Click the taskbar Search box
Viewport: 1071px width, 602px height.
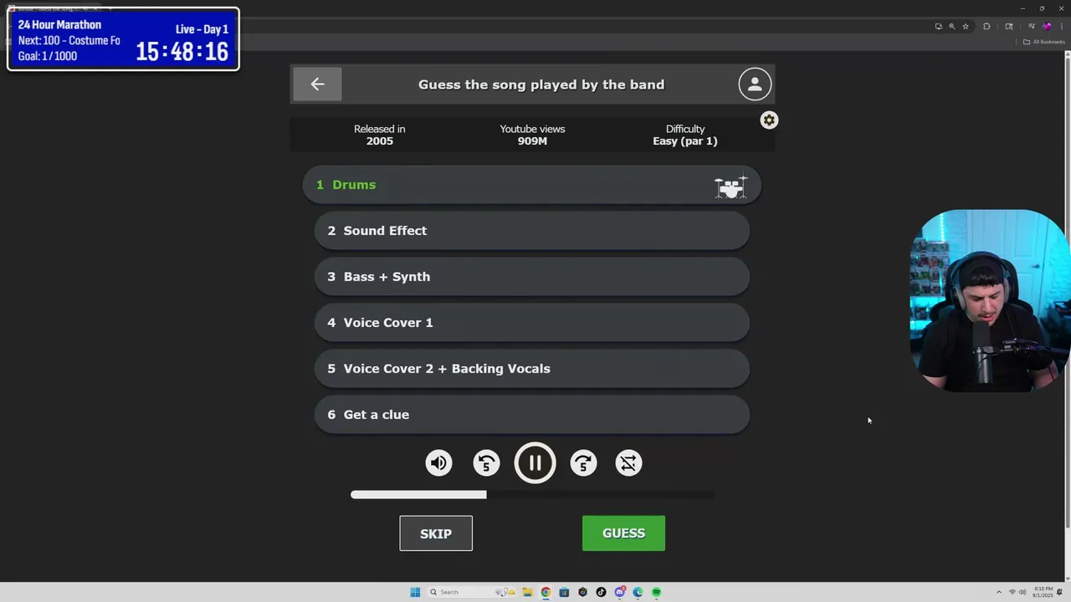pyautogui.click(x=470, y=592)
